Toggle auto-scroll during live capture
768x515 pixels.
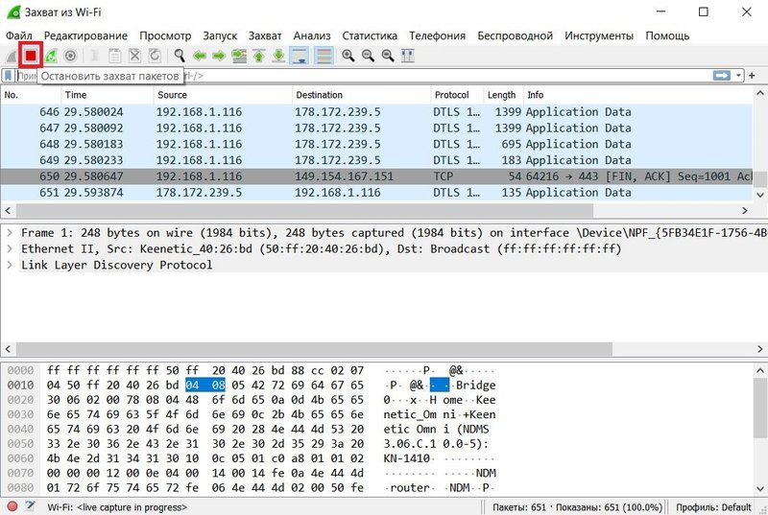tap(300, 56)
